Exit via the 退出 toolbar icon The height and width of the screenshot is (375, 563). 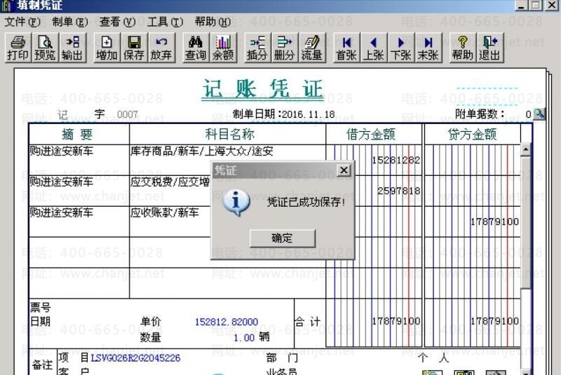(x=490, y=48)
